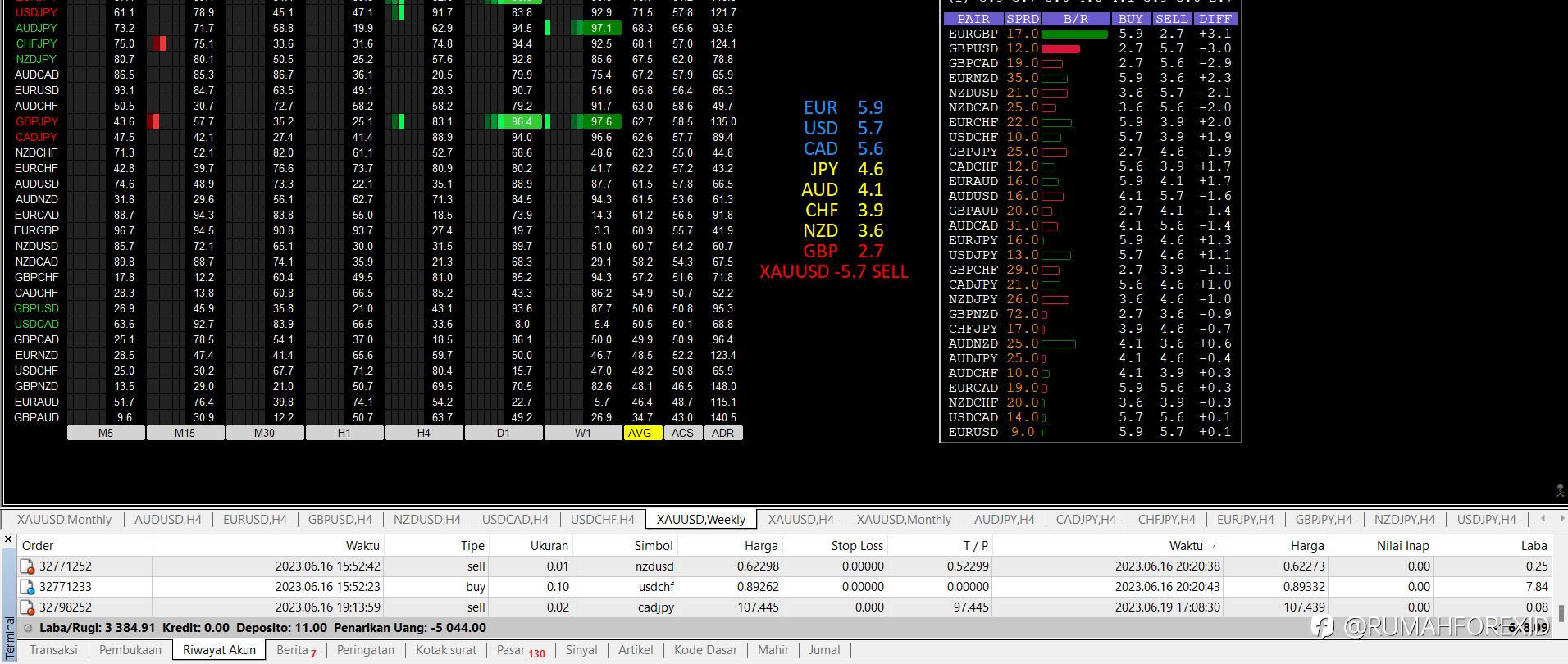Open the USDCHF,H4 chart tab
This screenshot has width=1568, height=664.
(603, 519)
